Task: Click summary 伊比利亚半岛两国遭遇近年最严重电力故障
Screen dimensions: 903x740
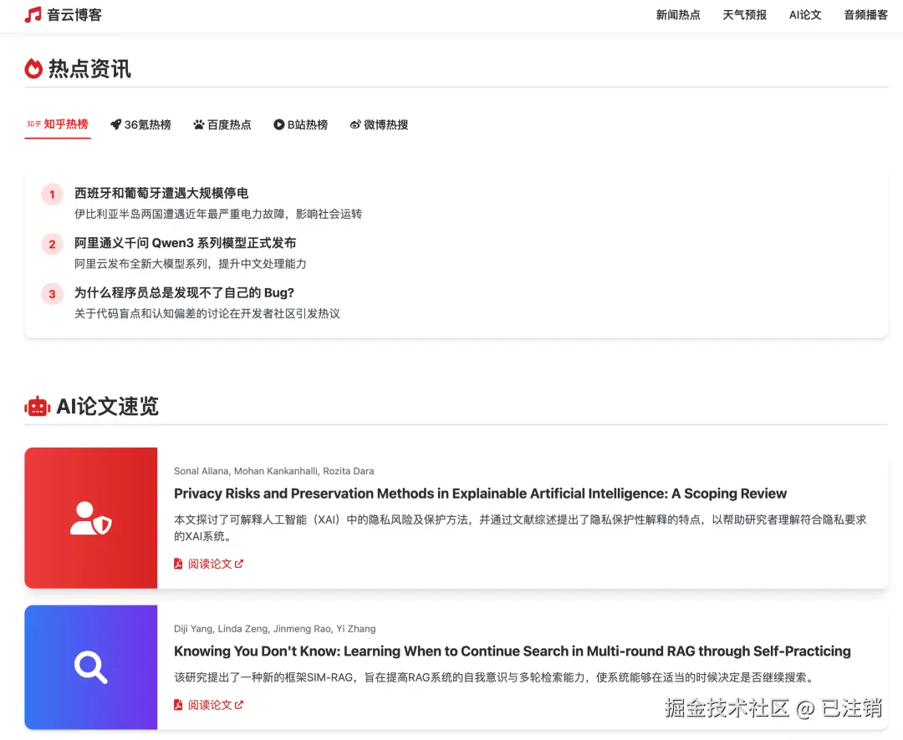Action: pos(218,214)
